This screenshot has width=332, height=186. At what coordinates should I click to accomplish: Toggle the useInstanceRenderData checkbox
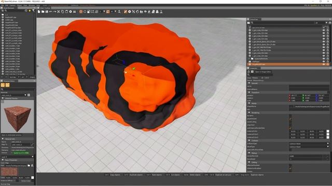[x=290, y=128]
